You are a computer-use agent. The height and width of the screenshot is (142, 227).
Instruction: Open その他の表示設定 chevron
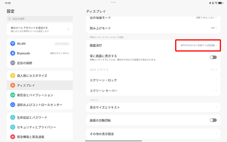216,134
